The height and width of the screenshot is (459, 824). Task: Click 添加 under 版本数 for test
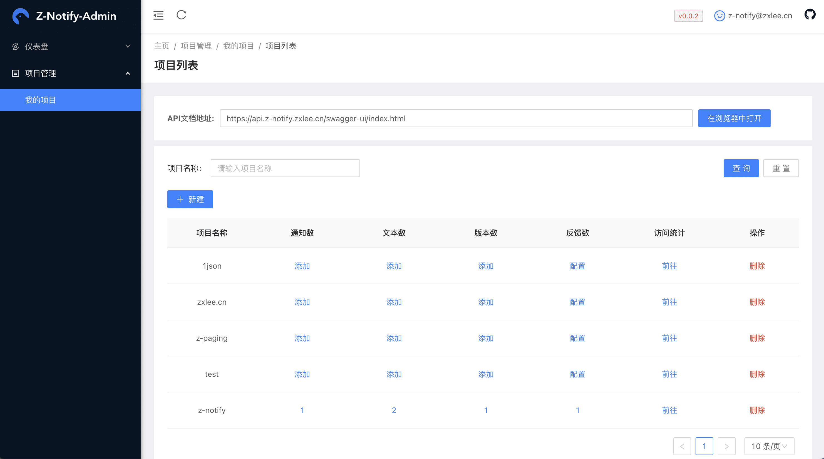click(486, 374)
